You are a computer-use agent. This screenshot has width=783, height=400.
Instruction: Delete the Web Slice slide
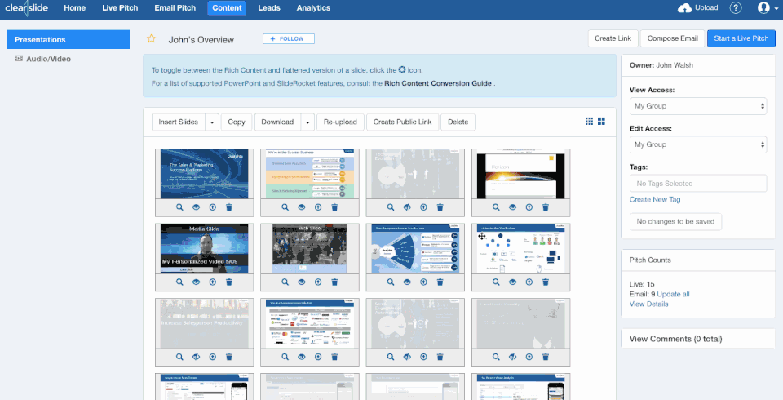click(x=334, y=282)
